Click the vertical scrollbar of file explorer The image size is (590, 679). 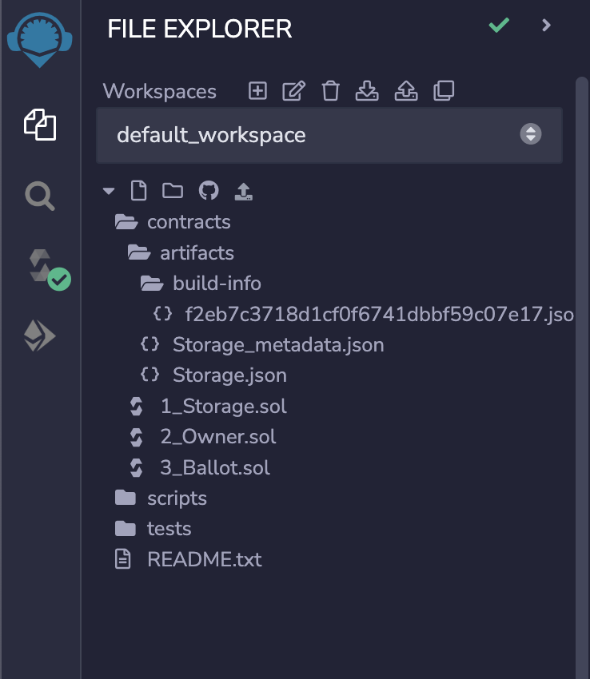(581, 320)
